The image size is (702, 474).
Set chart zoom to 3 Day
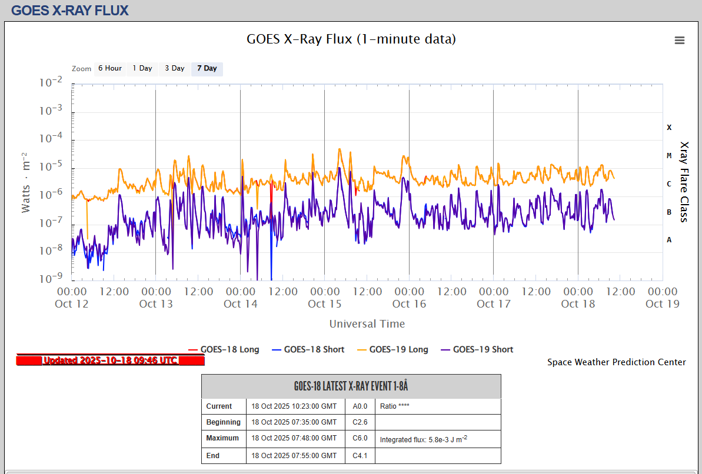[174, 68]
